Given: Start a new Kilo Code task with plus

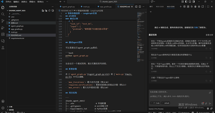Looking at the screenshot, I should click(181, 7).
